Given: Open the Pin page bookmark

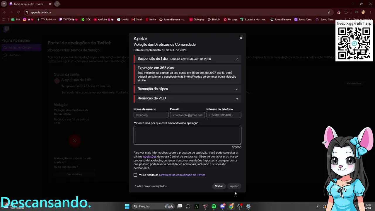Looking at the screenshot, I should point(230,20).
